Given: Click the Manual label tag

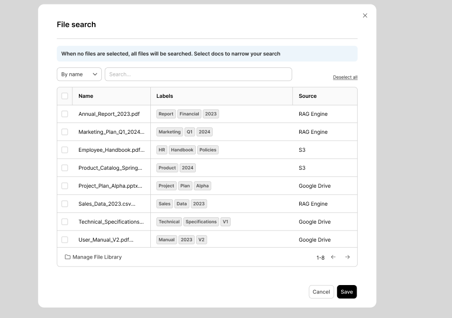Looking at the screenshot, I should coord(167,240).
